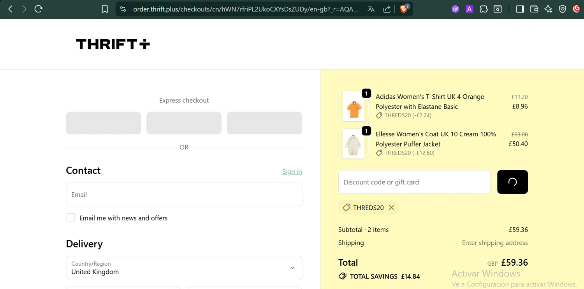Screen dimensions: 584x289
Task: Click the find-in-page extension icon
Action: coord(498,9)
